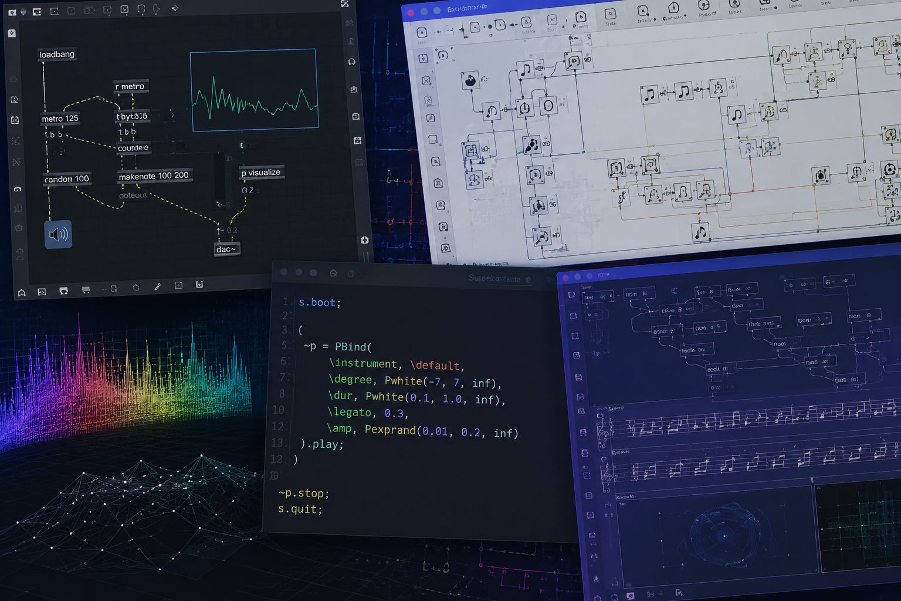Click the dark pie-circle node in the white diagram
901x601 pixels.
pyautogui.click(x=470, y=80)
